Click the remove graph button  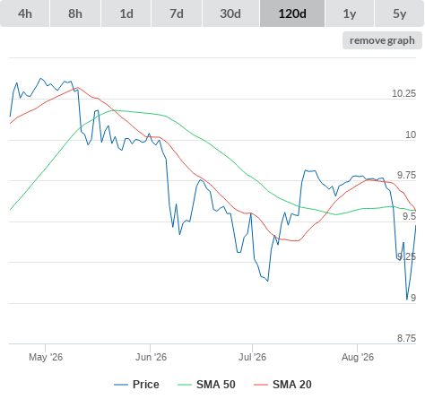coord(382,40)
